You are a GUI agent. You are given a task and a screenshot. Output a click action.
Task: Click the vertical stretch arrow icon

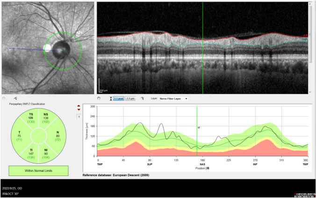pyautogui.click(x=111, y=99)
